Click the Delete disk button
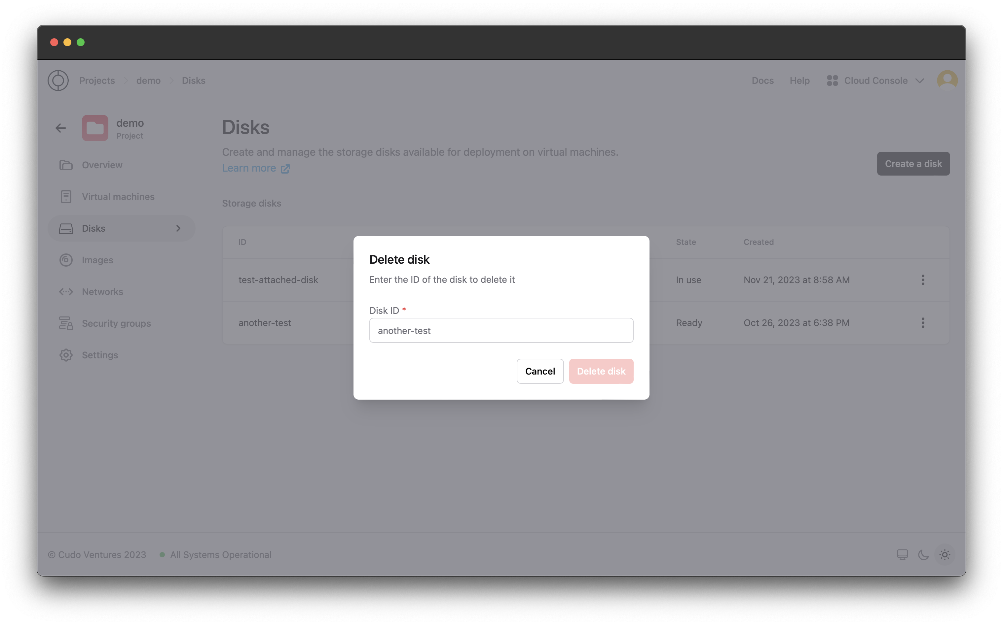 pos(601,371)
